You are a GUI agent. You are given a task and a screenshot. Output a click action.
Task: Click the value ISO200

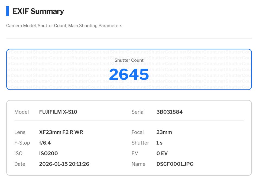[x=48, y=153]
